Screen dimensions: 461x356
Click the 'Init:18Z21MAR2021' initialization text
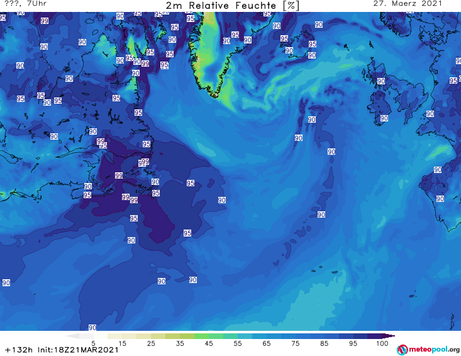tap(78, 350)
